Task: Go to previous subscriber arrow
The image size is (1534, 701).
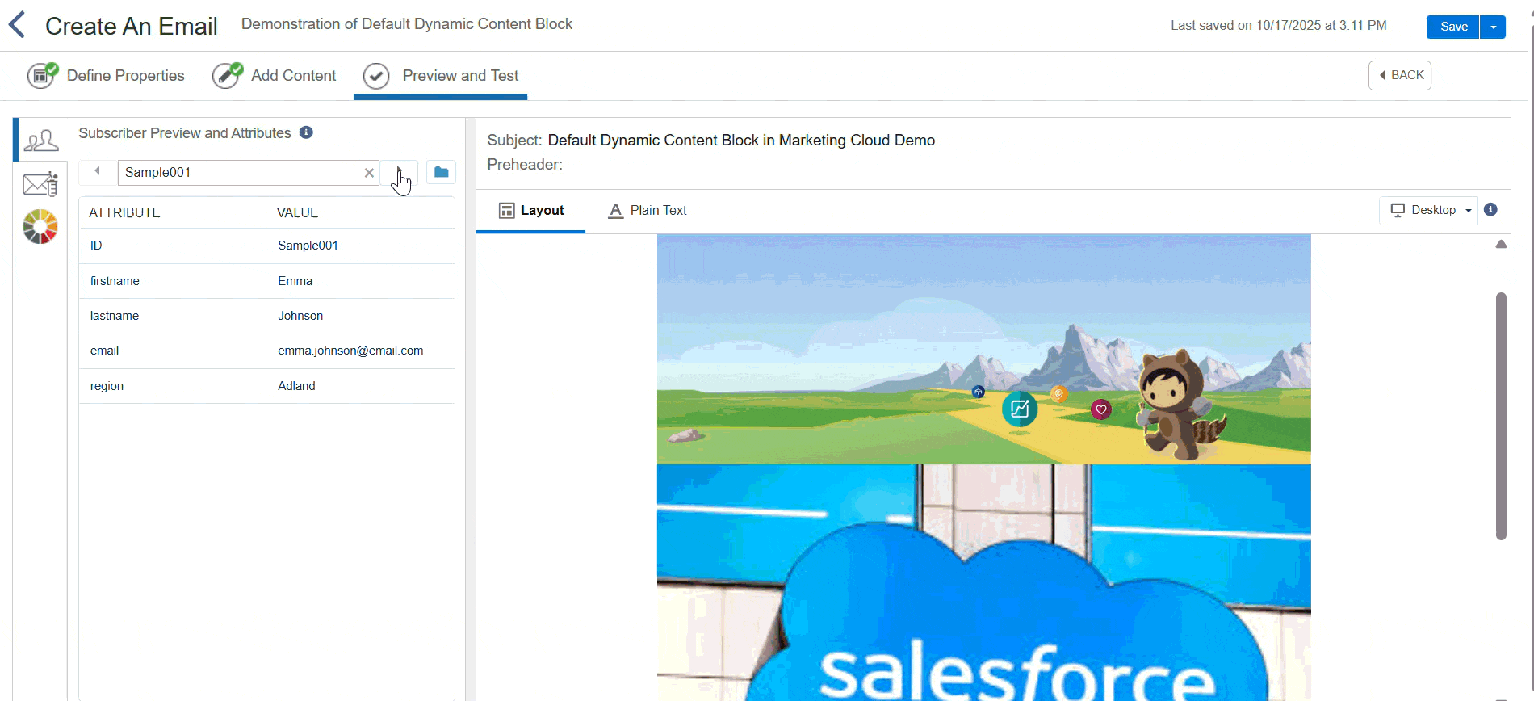Action: point(98,171)
